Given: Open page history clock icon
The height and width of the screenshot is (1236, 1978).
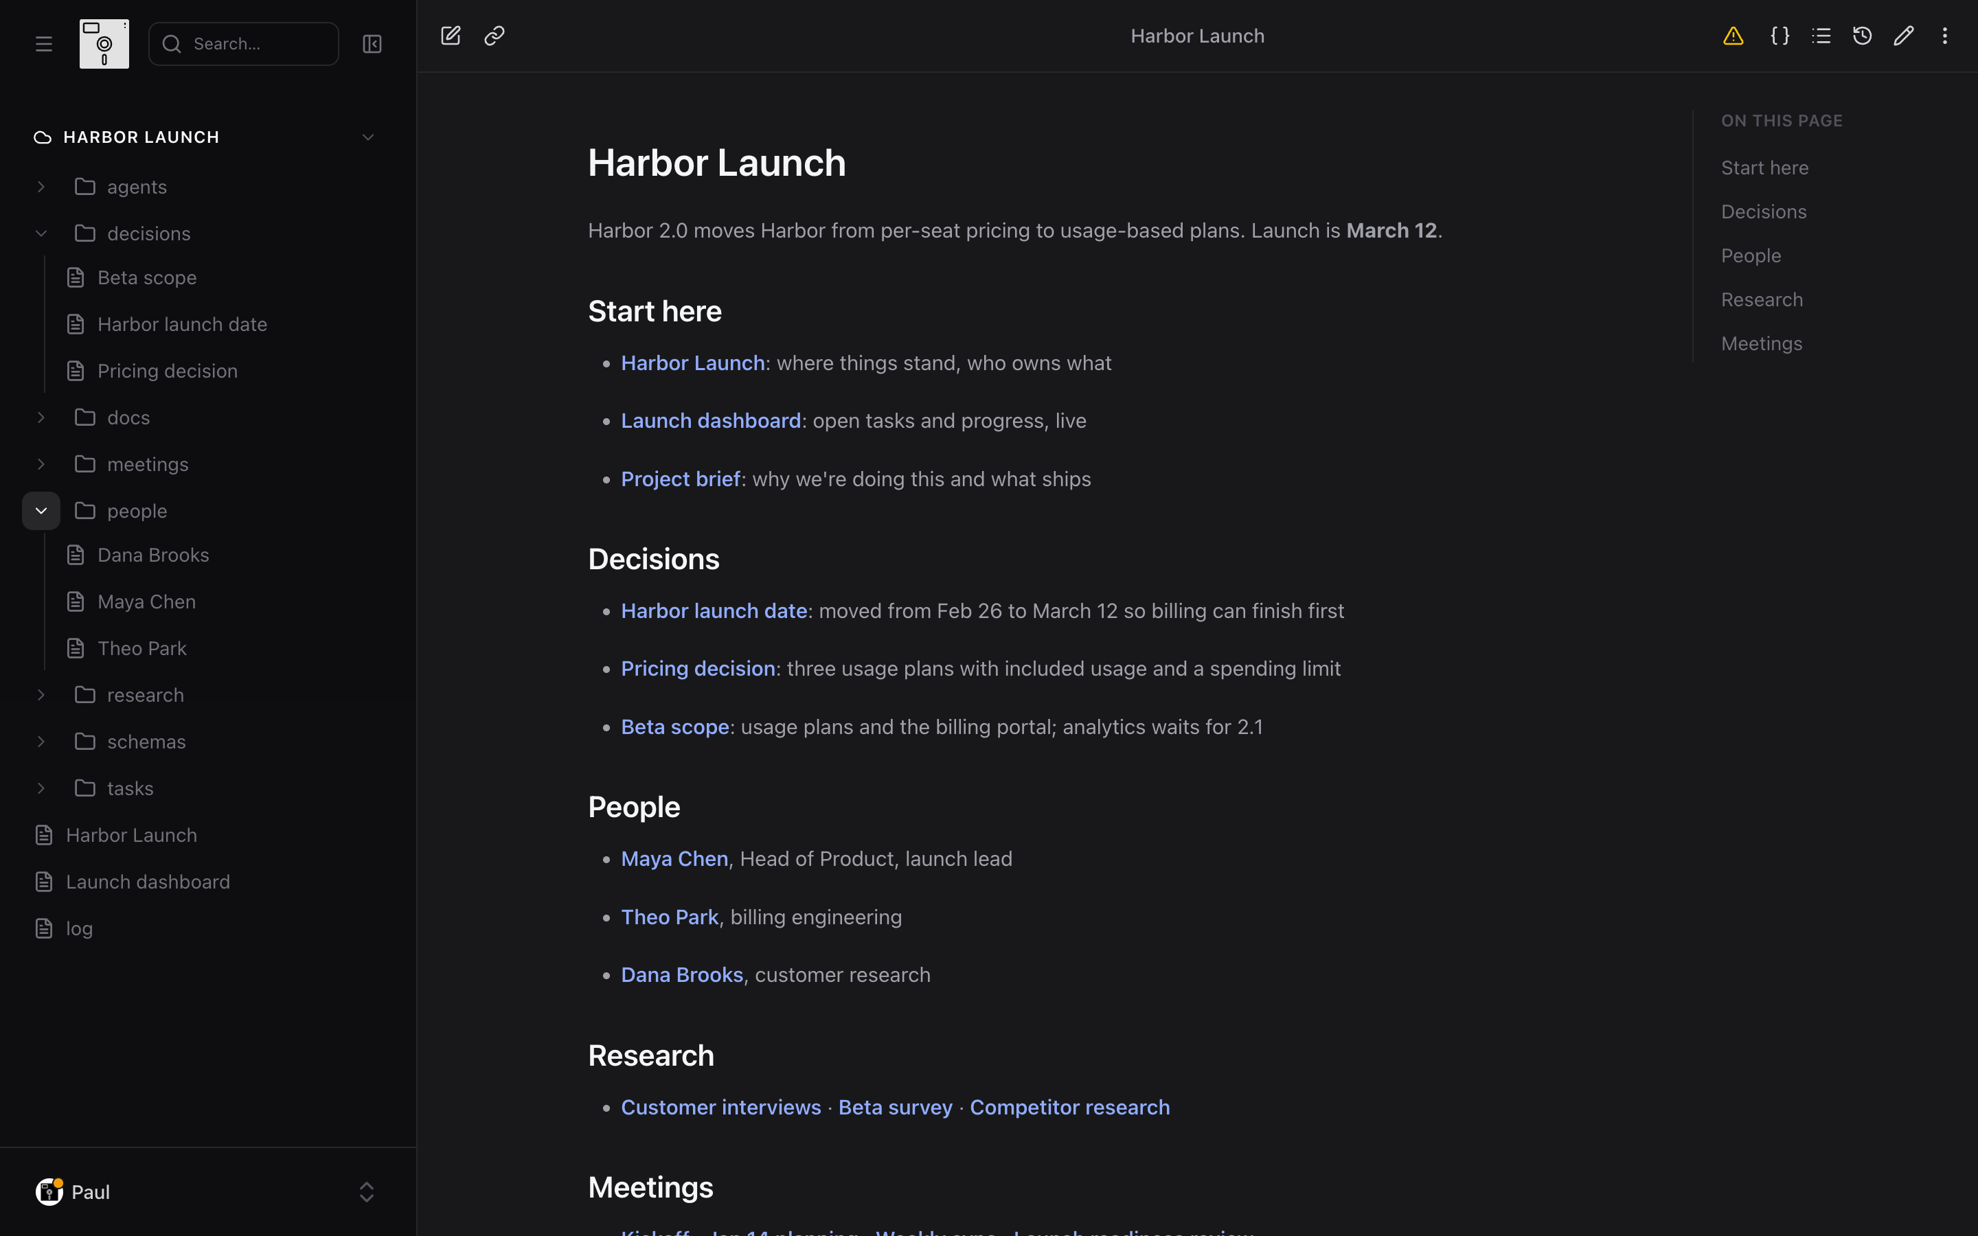Looking at the screenshot, I should tap(1862, 36).
